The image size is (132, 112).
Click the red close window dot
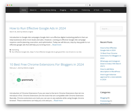point(8,5)
